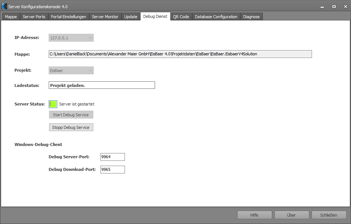
Task: Click the Stopp Debug Service button
Action: [71, 127]
